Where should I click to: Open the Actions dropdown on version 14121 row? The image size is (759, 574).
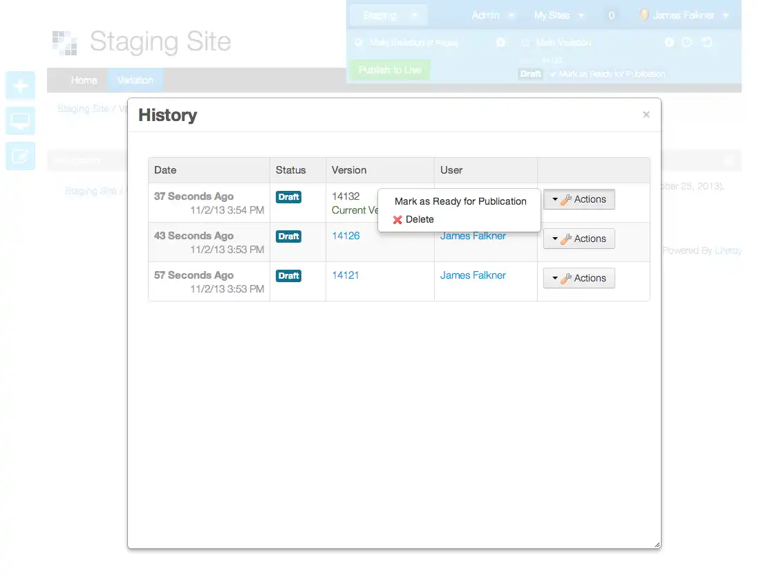tap(579, 278)
